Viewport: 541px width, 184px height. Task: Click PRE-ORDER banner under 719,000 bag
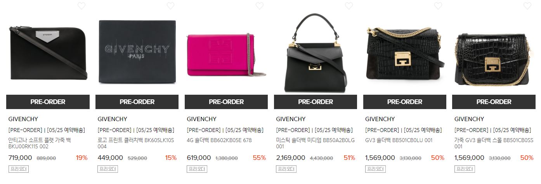click(x=48, y=102)
